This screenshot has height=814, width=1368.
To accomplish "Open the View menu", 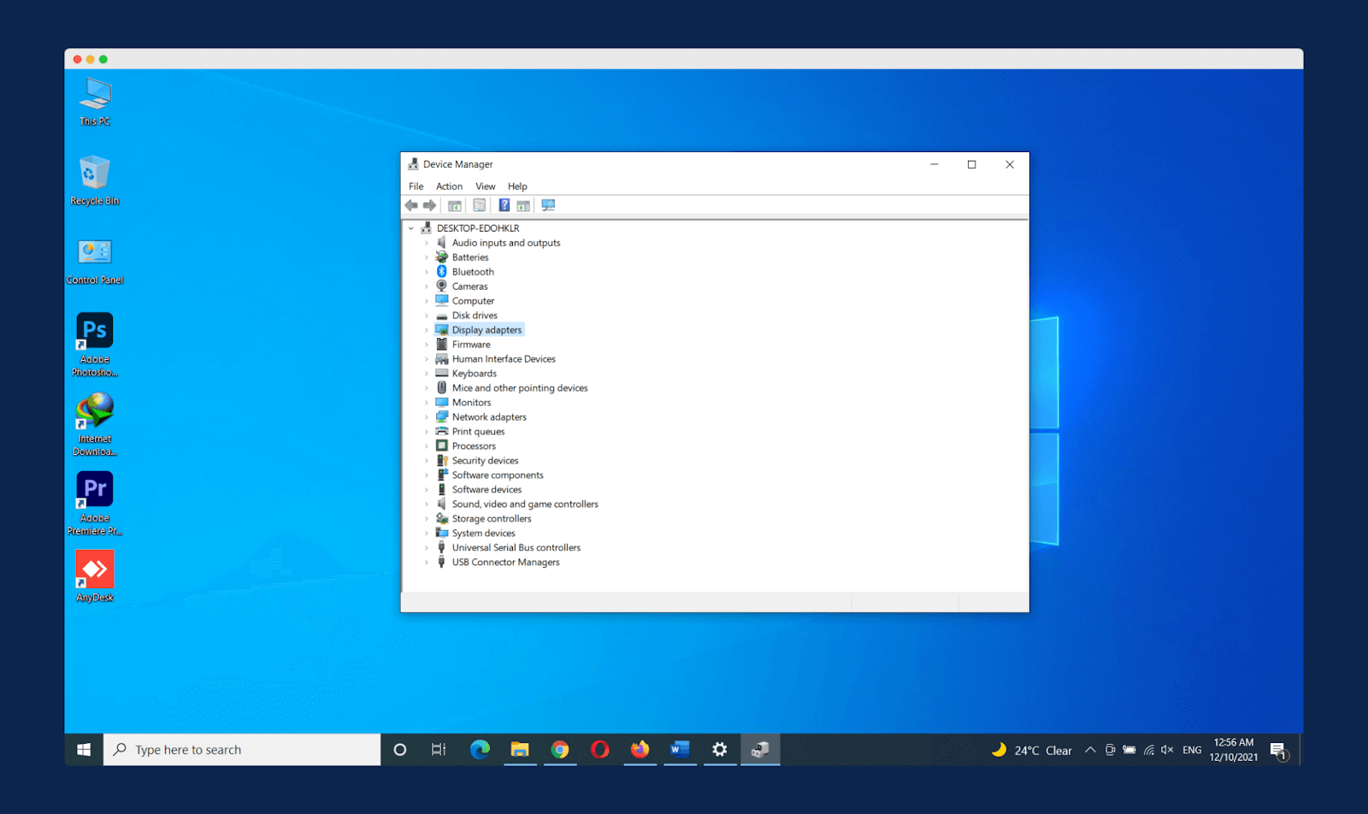I will (485, 186).
